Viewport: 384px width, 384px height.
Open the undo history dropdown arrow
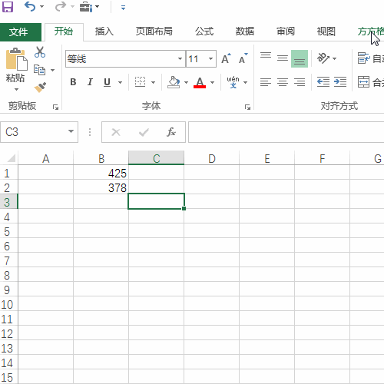(x=41, y=7)
